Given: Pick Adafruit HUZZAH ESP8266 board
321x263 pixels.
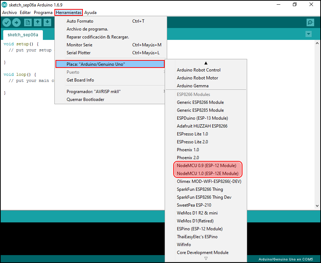Looking at the screenshot, I should point(206,126).
